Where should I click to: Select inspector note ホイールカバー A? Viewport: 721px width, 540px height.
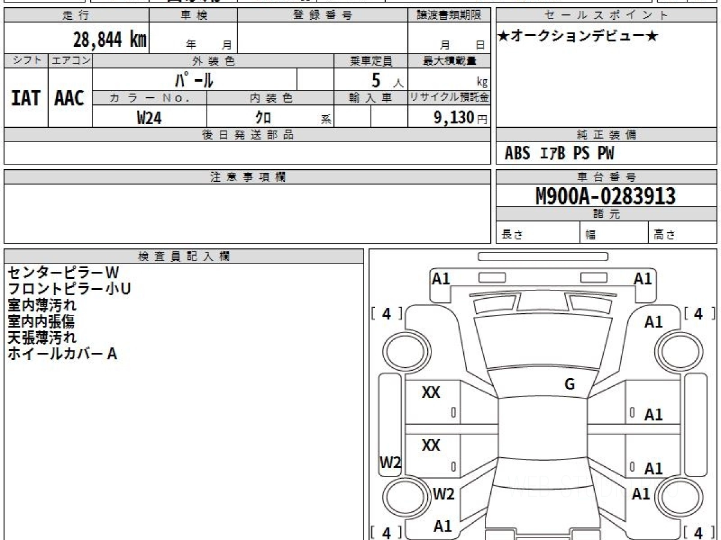pos(62,354)
